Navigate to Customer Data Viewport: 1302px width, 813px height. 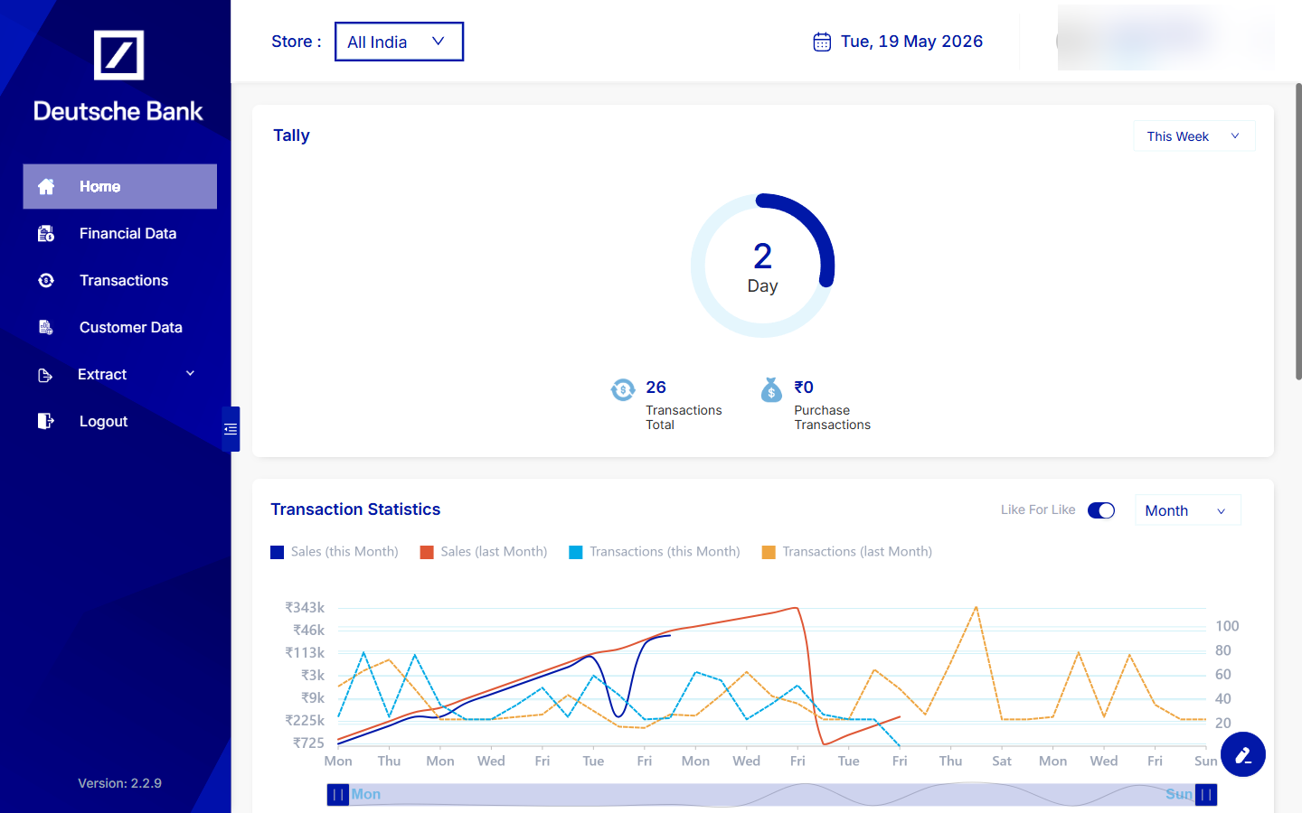tap(119, 327)
